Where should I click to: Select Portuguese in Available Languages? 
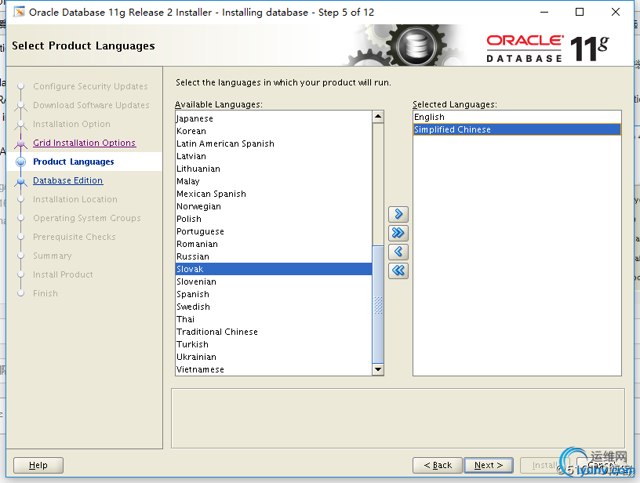pos(274,231)
